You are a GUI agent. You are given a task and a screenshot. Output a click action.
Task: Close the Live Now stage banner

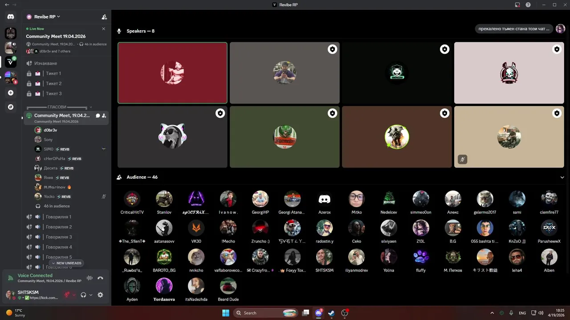point(104,29)
